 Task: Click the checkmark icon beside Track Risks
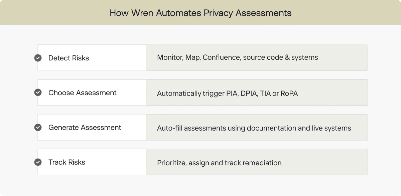tap(38, 162)
